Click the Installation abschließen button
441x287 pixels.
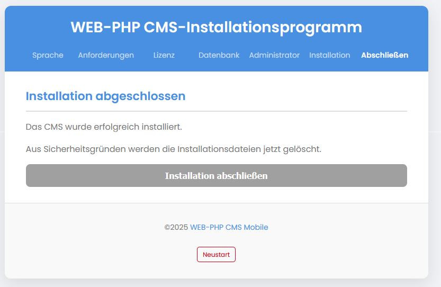click(217, 176)
